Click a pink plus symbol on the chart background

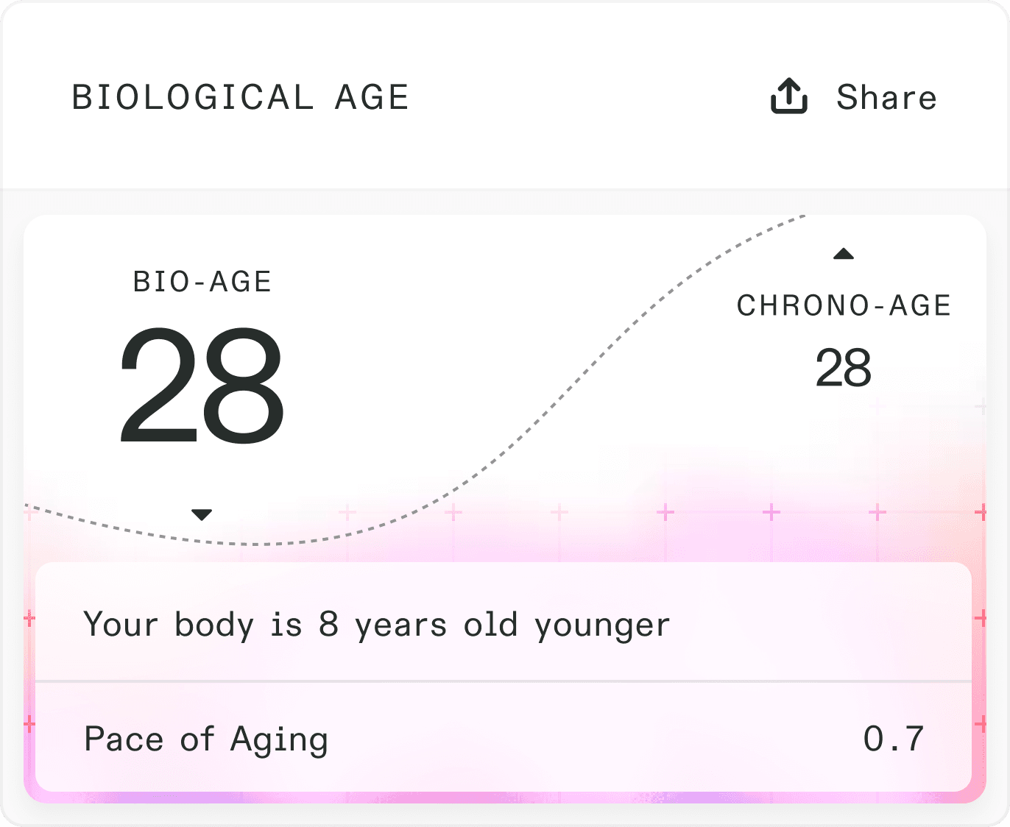pos(665,513)
